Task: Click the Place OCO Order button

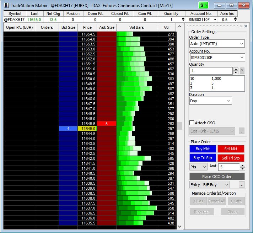Action: [x=217, y=177]
